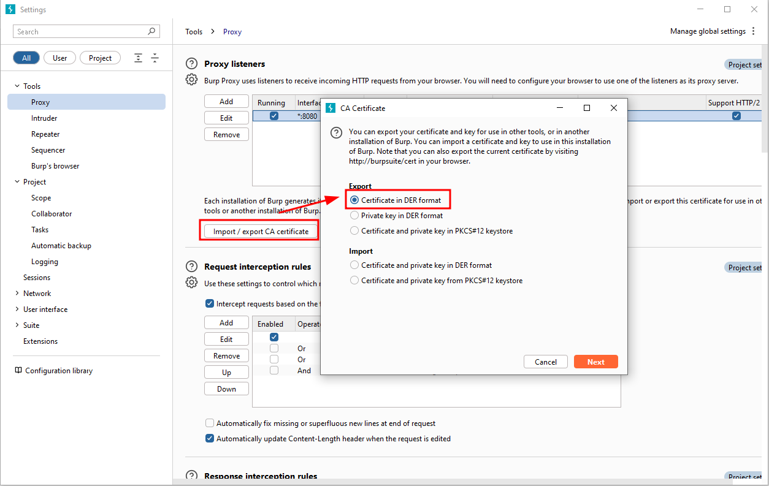Screen dimensions: 769x486
Task: Click the collapse all sections icon
Action: 155,58
